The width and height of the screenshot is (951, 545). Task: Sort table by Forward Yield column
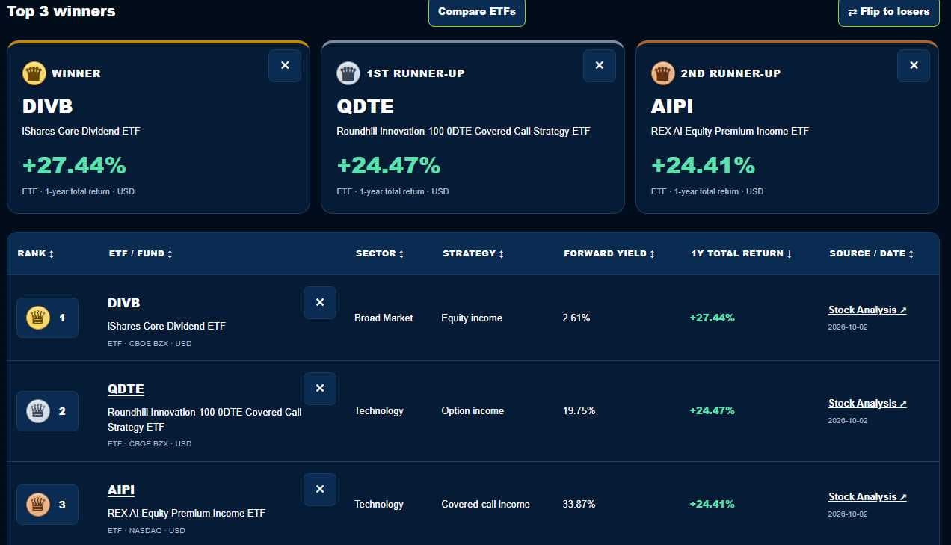point(609,253)
